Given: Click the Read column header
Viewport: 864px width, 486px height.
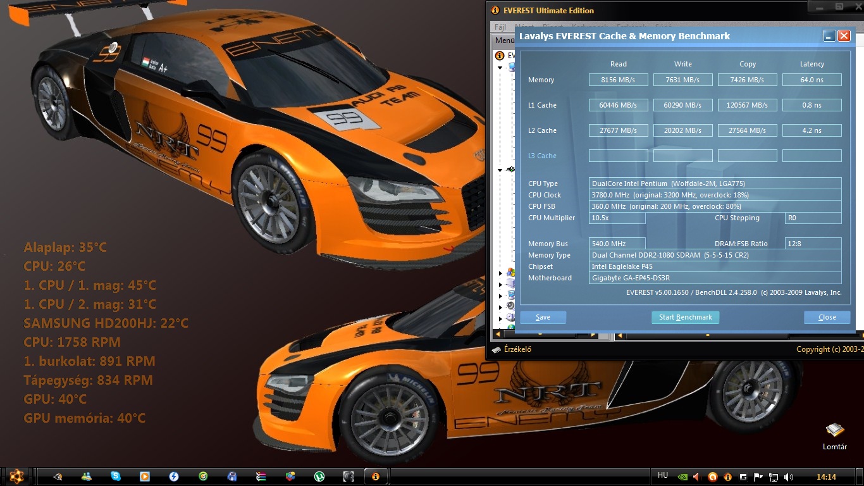Looking at the screenshot, I should point(619,64).
